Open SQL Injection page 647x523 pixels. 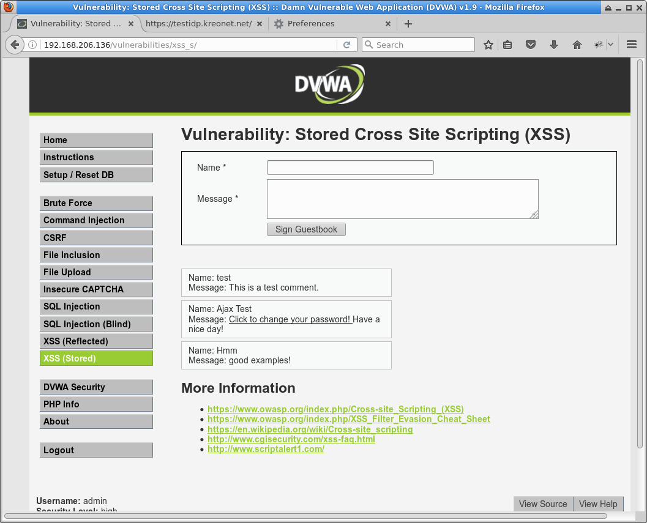coord(96,306)
